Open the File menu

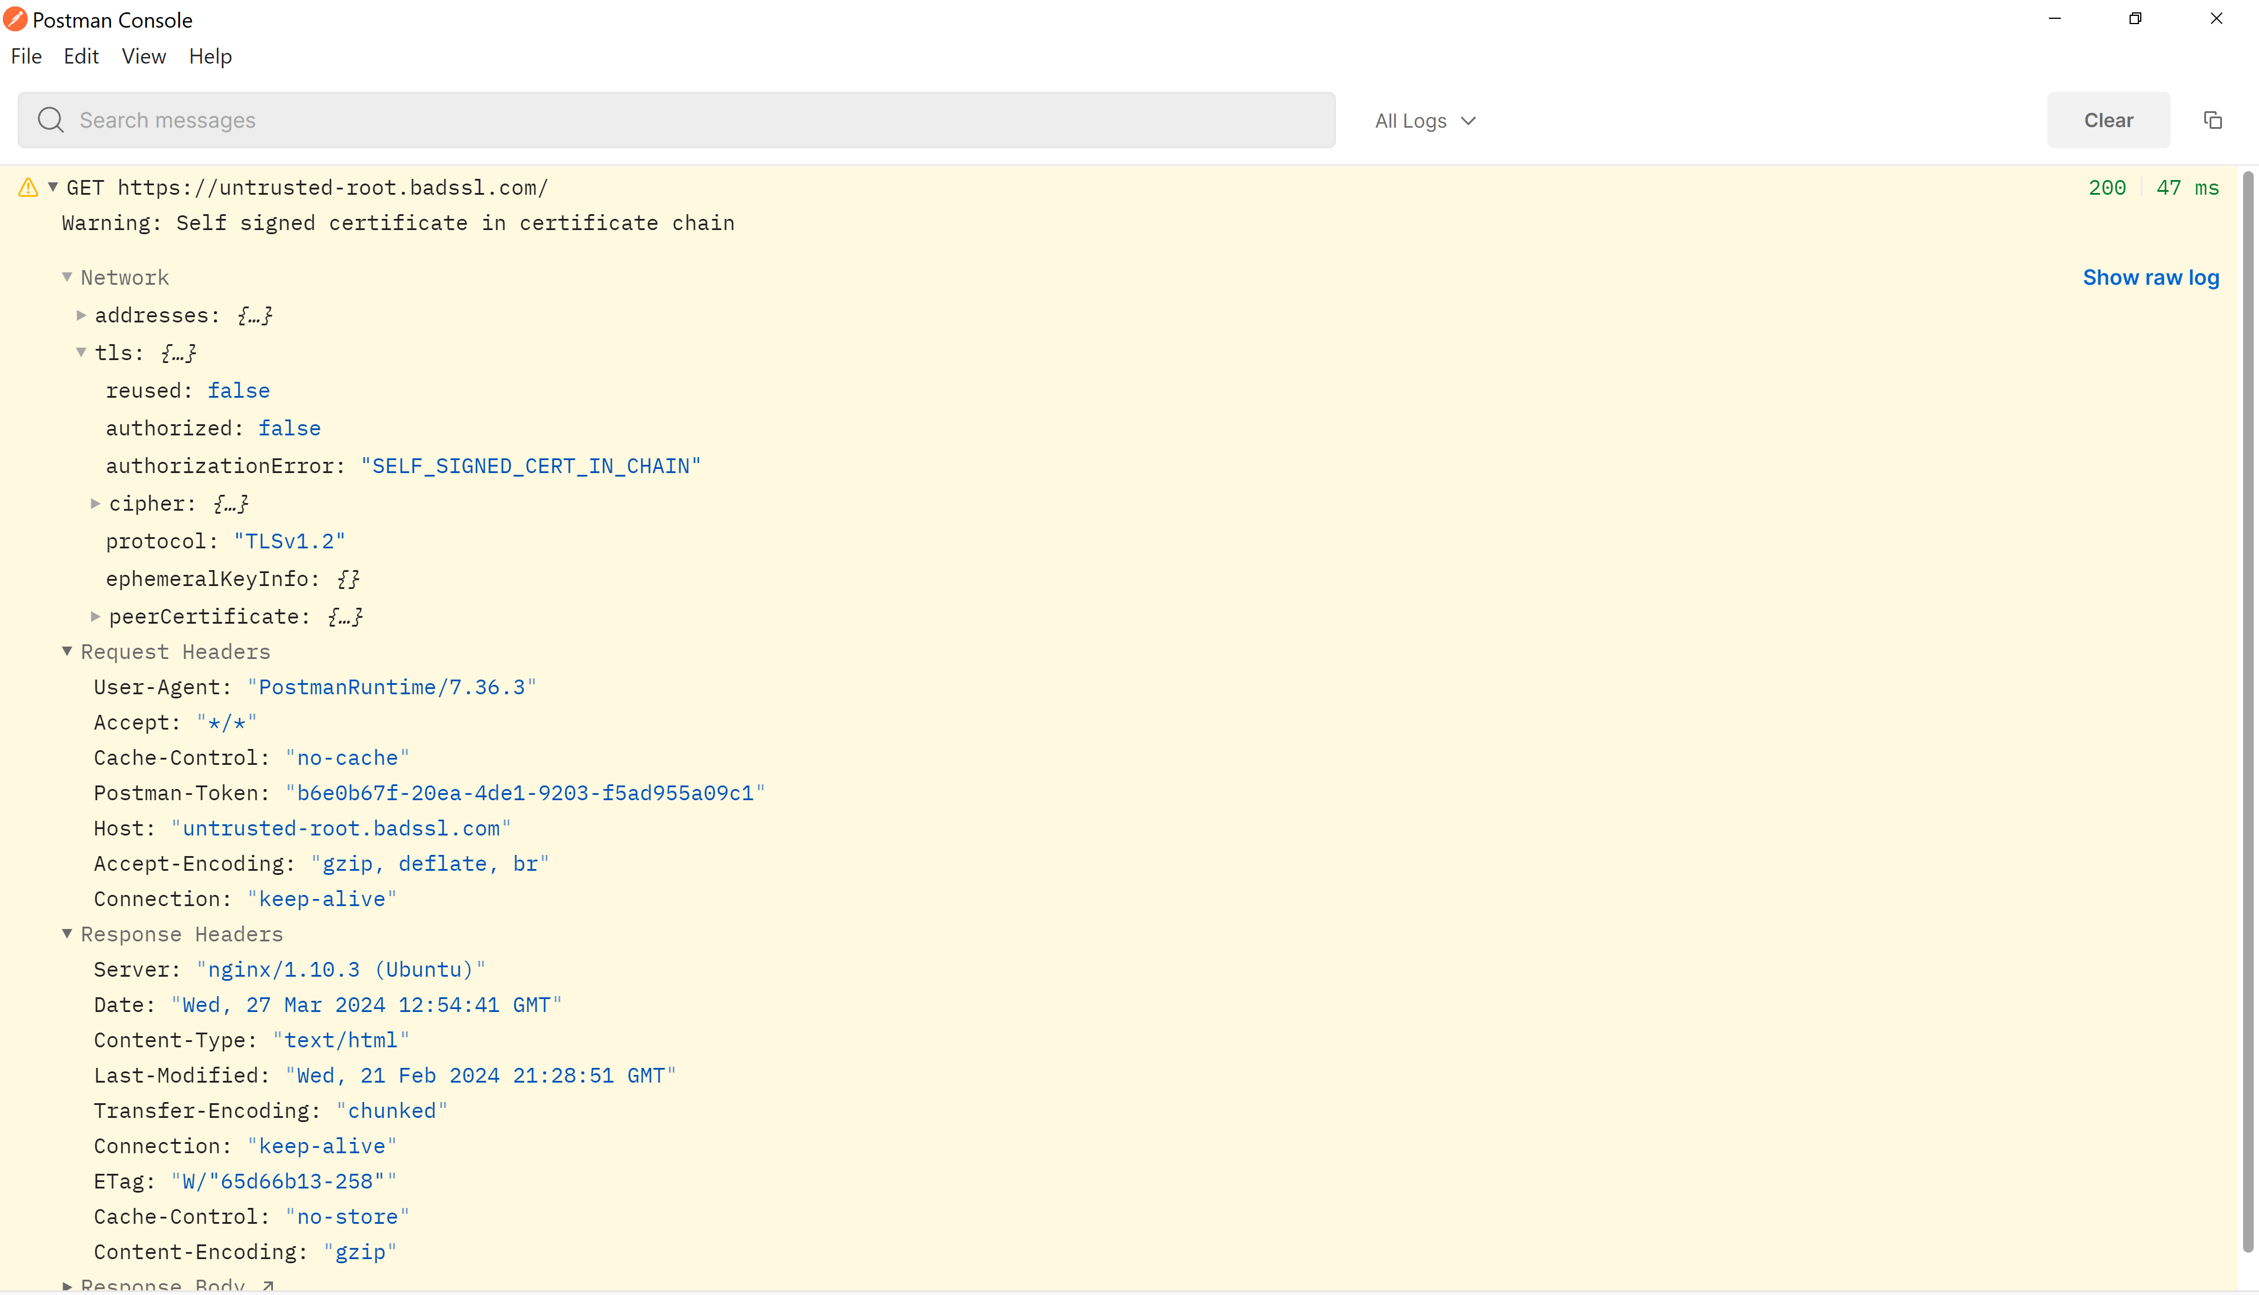[26, 56]
